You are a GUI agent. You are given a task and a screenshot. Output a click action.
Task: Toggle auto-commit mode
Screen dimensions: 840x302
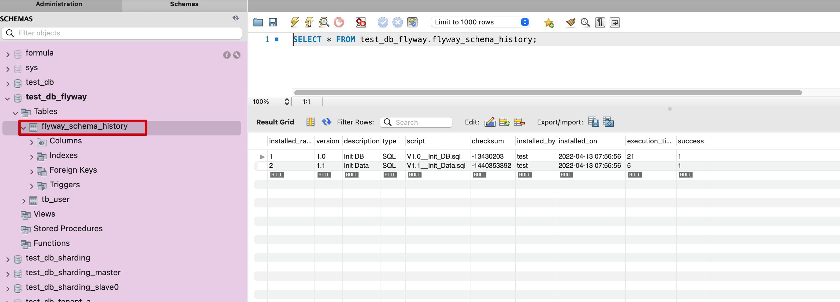coord(412,22)
